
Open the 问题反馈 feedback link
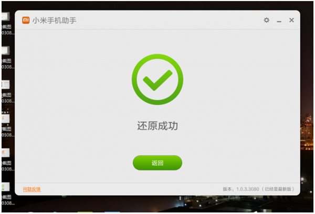click(31, 189)
